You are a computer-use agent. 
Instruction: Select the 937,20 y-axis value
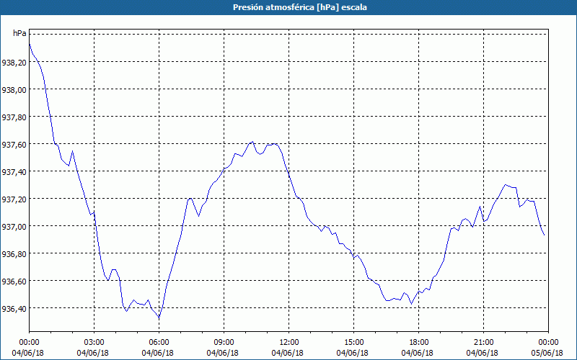pyautogui.click(x=14, y=199)
